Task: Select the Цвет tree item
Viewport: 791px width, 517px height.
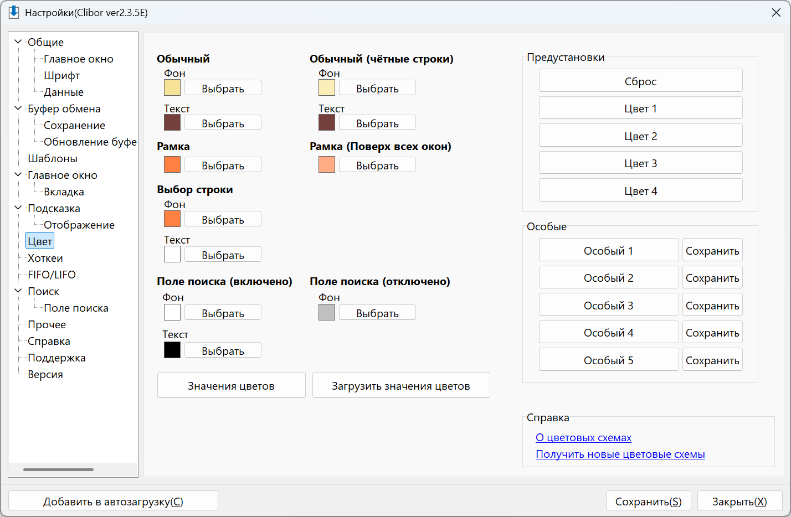Action: click(40, 241)
